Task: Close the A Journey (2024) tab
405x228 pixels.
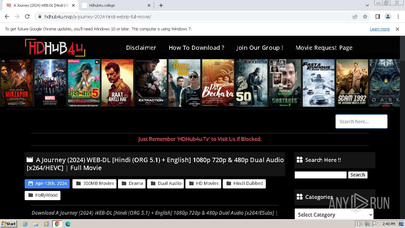Action: coord(73,5)
